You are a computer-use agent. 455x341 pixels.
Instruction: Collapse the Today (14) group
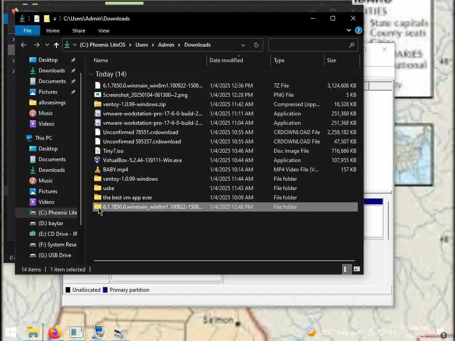91,74
